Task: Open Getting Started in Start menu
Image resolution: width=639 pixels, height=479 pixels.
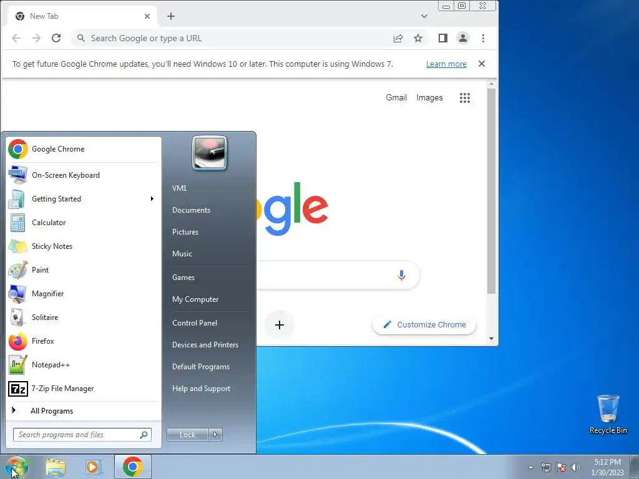Action: pyautogui.click(x=83, y=199)
